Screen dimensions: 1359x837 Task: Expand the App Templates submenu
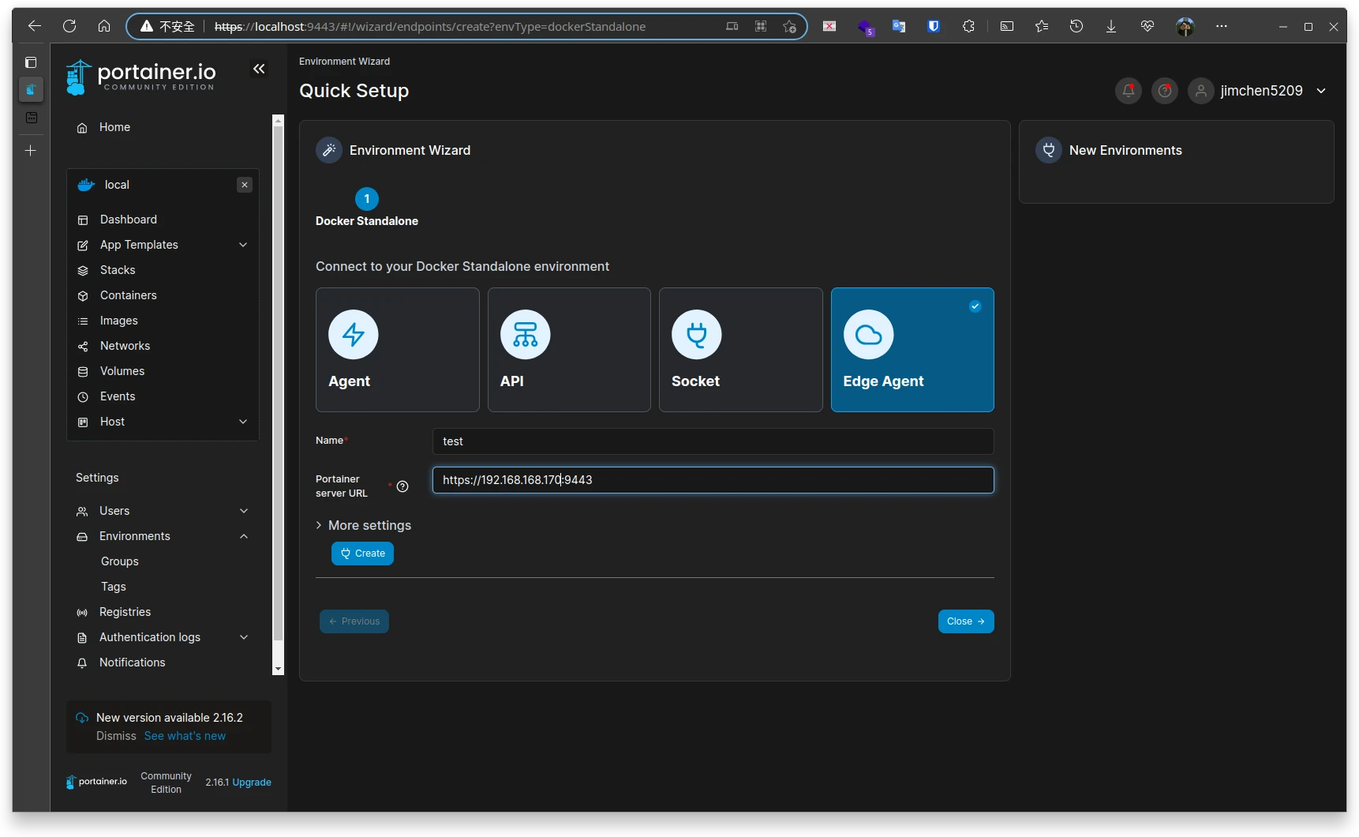243,245
